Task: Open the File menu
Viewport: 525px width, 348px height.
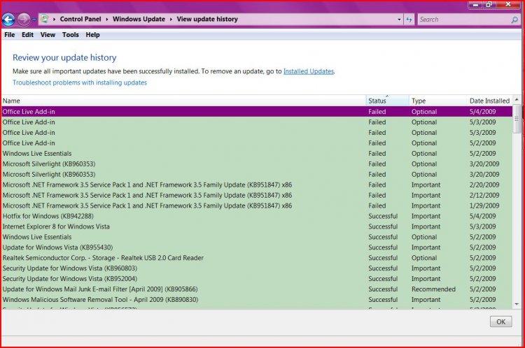Action: point(9,35)
